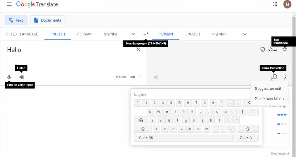
Task: Listen to the Persian translation
Action: pyautogui.click(x=156, y=77)
